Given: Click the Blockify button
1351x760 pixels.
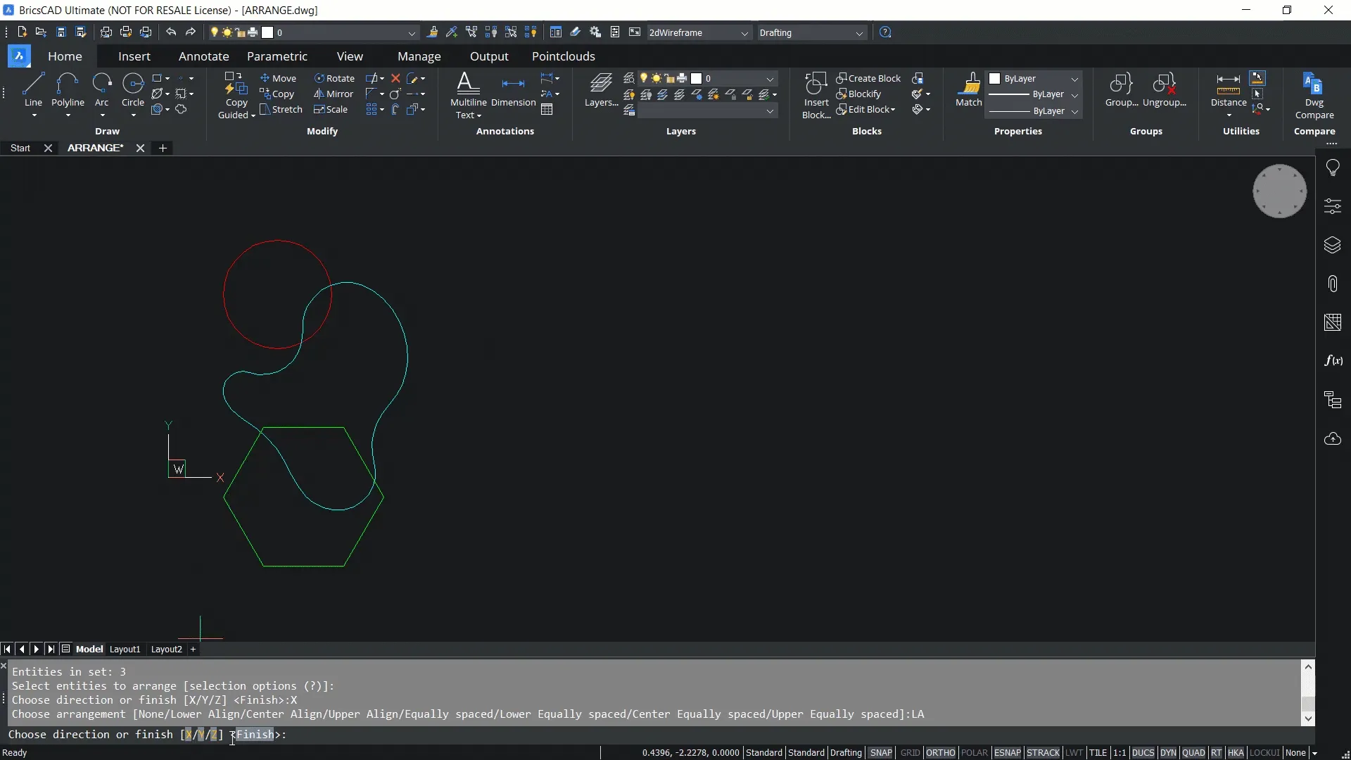Looking at the screenshot, I should coord(858,94).
